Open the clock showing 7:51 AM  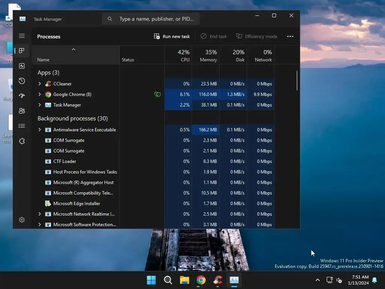pyautogui.click(x=358, y=280)
